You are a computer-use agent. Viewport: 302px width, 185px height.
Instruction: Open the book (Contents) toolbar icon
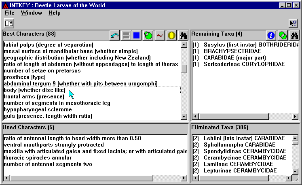tap(9, 23)
